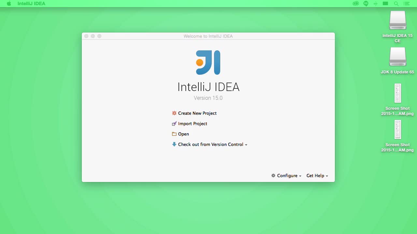Open Notification Center list icon

[x=406, y=4]
